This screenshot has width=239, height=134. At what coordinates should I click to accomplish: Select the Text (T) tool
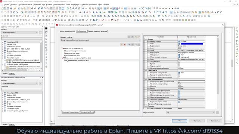pyautogui.click(x=91, y=20)
